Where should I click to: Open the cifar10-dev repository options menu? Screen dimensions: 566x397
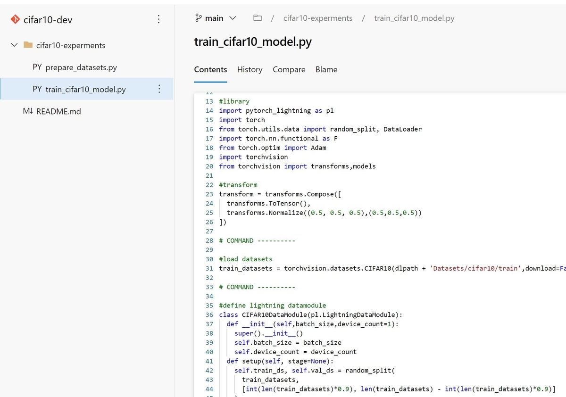(159, 19)
